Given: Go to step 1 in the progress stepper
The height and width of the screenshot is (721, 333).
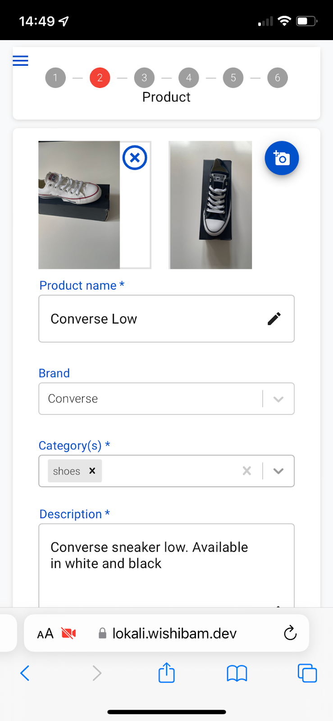Looking at the screenshot, I should point(55,78).
